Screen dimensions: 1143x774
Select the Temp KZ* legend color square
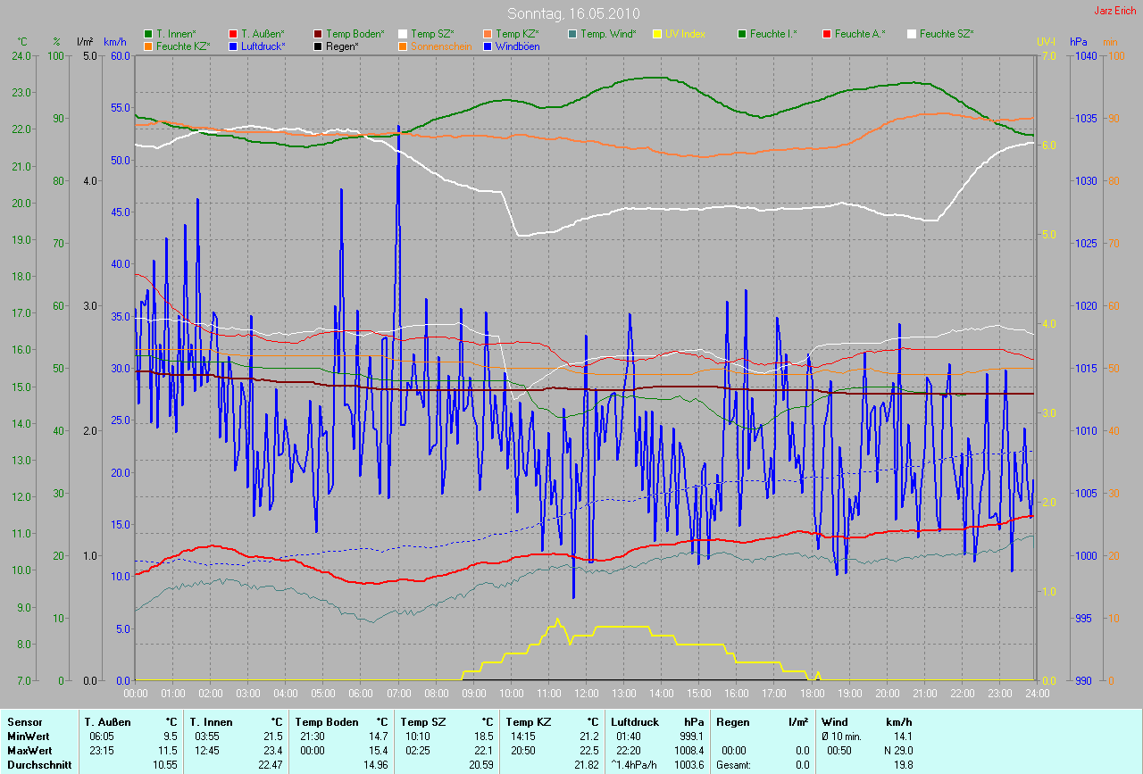click(x=488, y=34)
